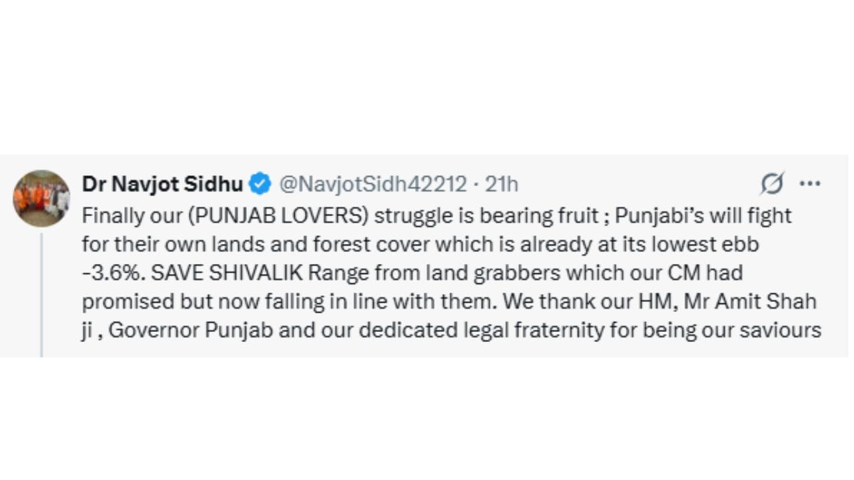Click the word "promised" in the tweet
The height and width of the screenshot is (480, 854).
coord(127,301)
